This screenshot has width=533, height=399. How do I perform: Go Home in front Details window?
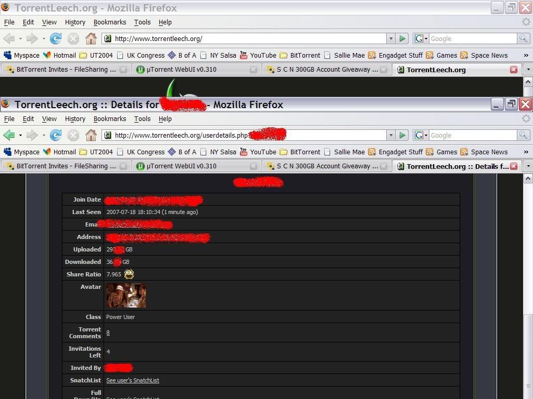tap(91, 136)
